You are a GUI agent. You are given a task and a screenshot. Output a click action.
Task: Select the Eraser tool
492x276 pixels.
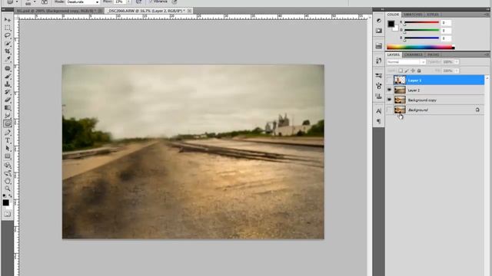8,100
